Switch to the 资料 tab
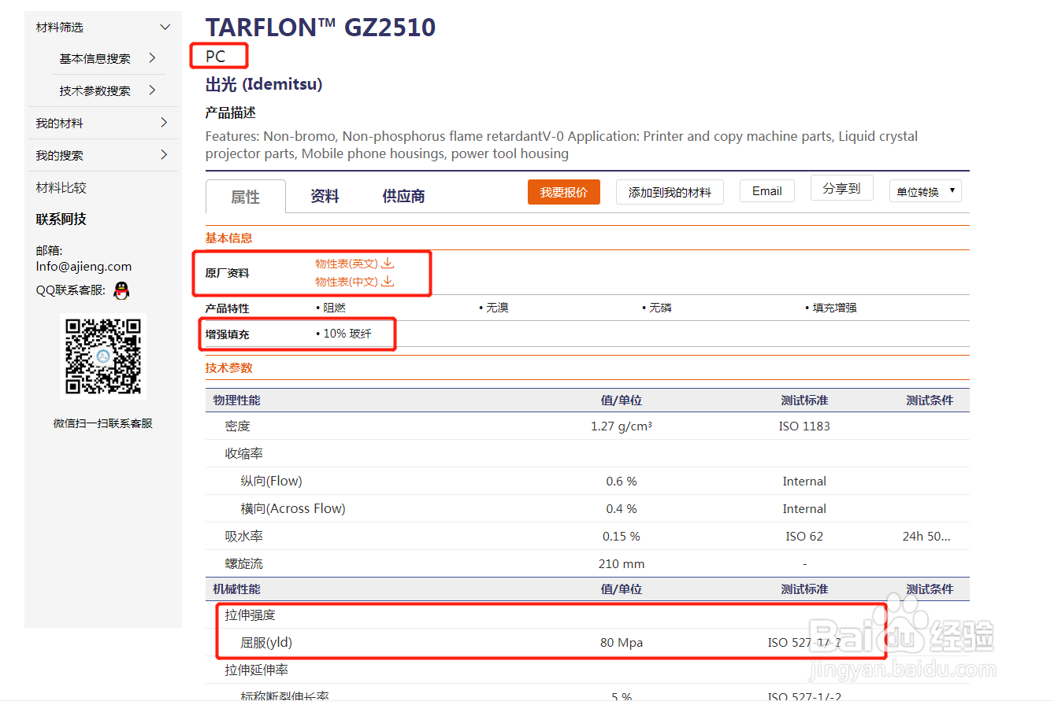The width and height of the screenshot is (1054, 705). (325, 197)
